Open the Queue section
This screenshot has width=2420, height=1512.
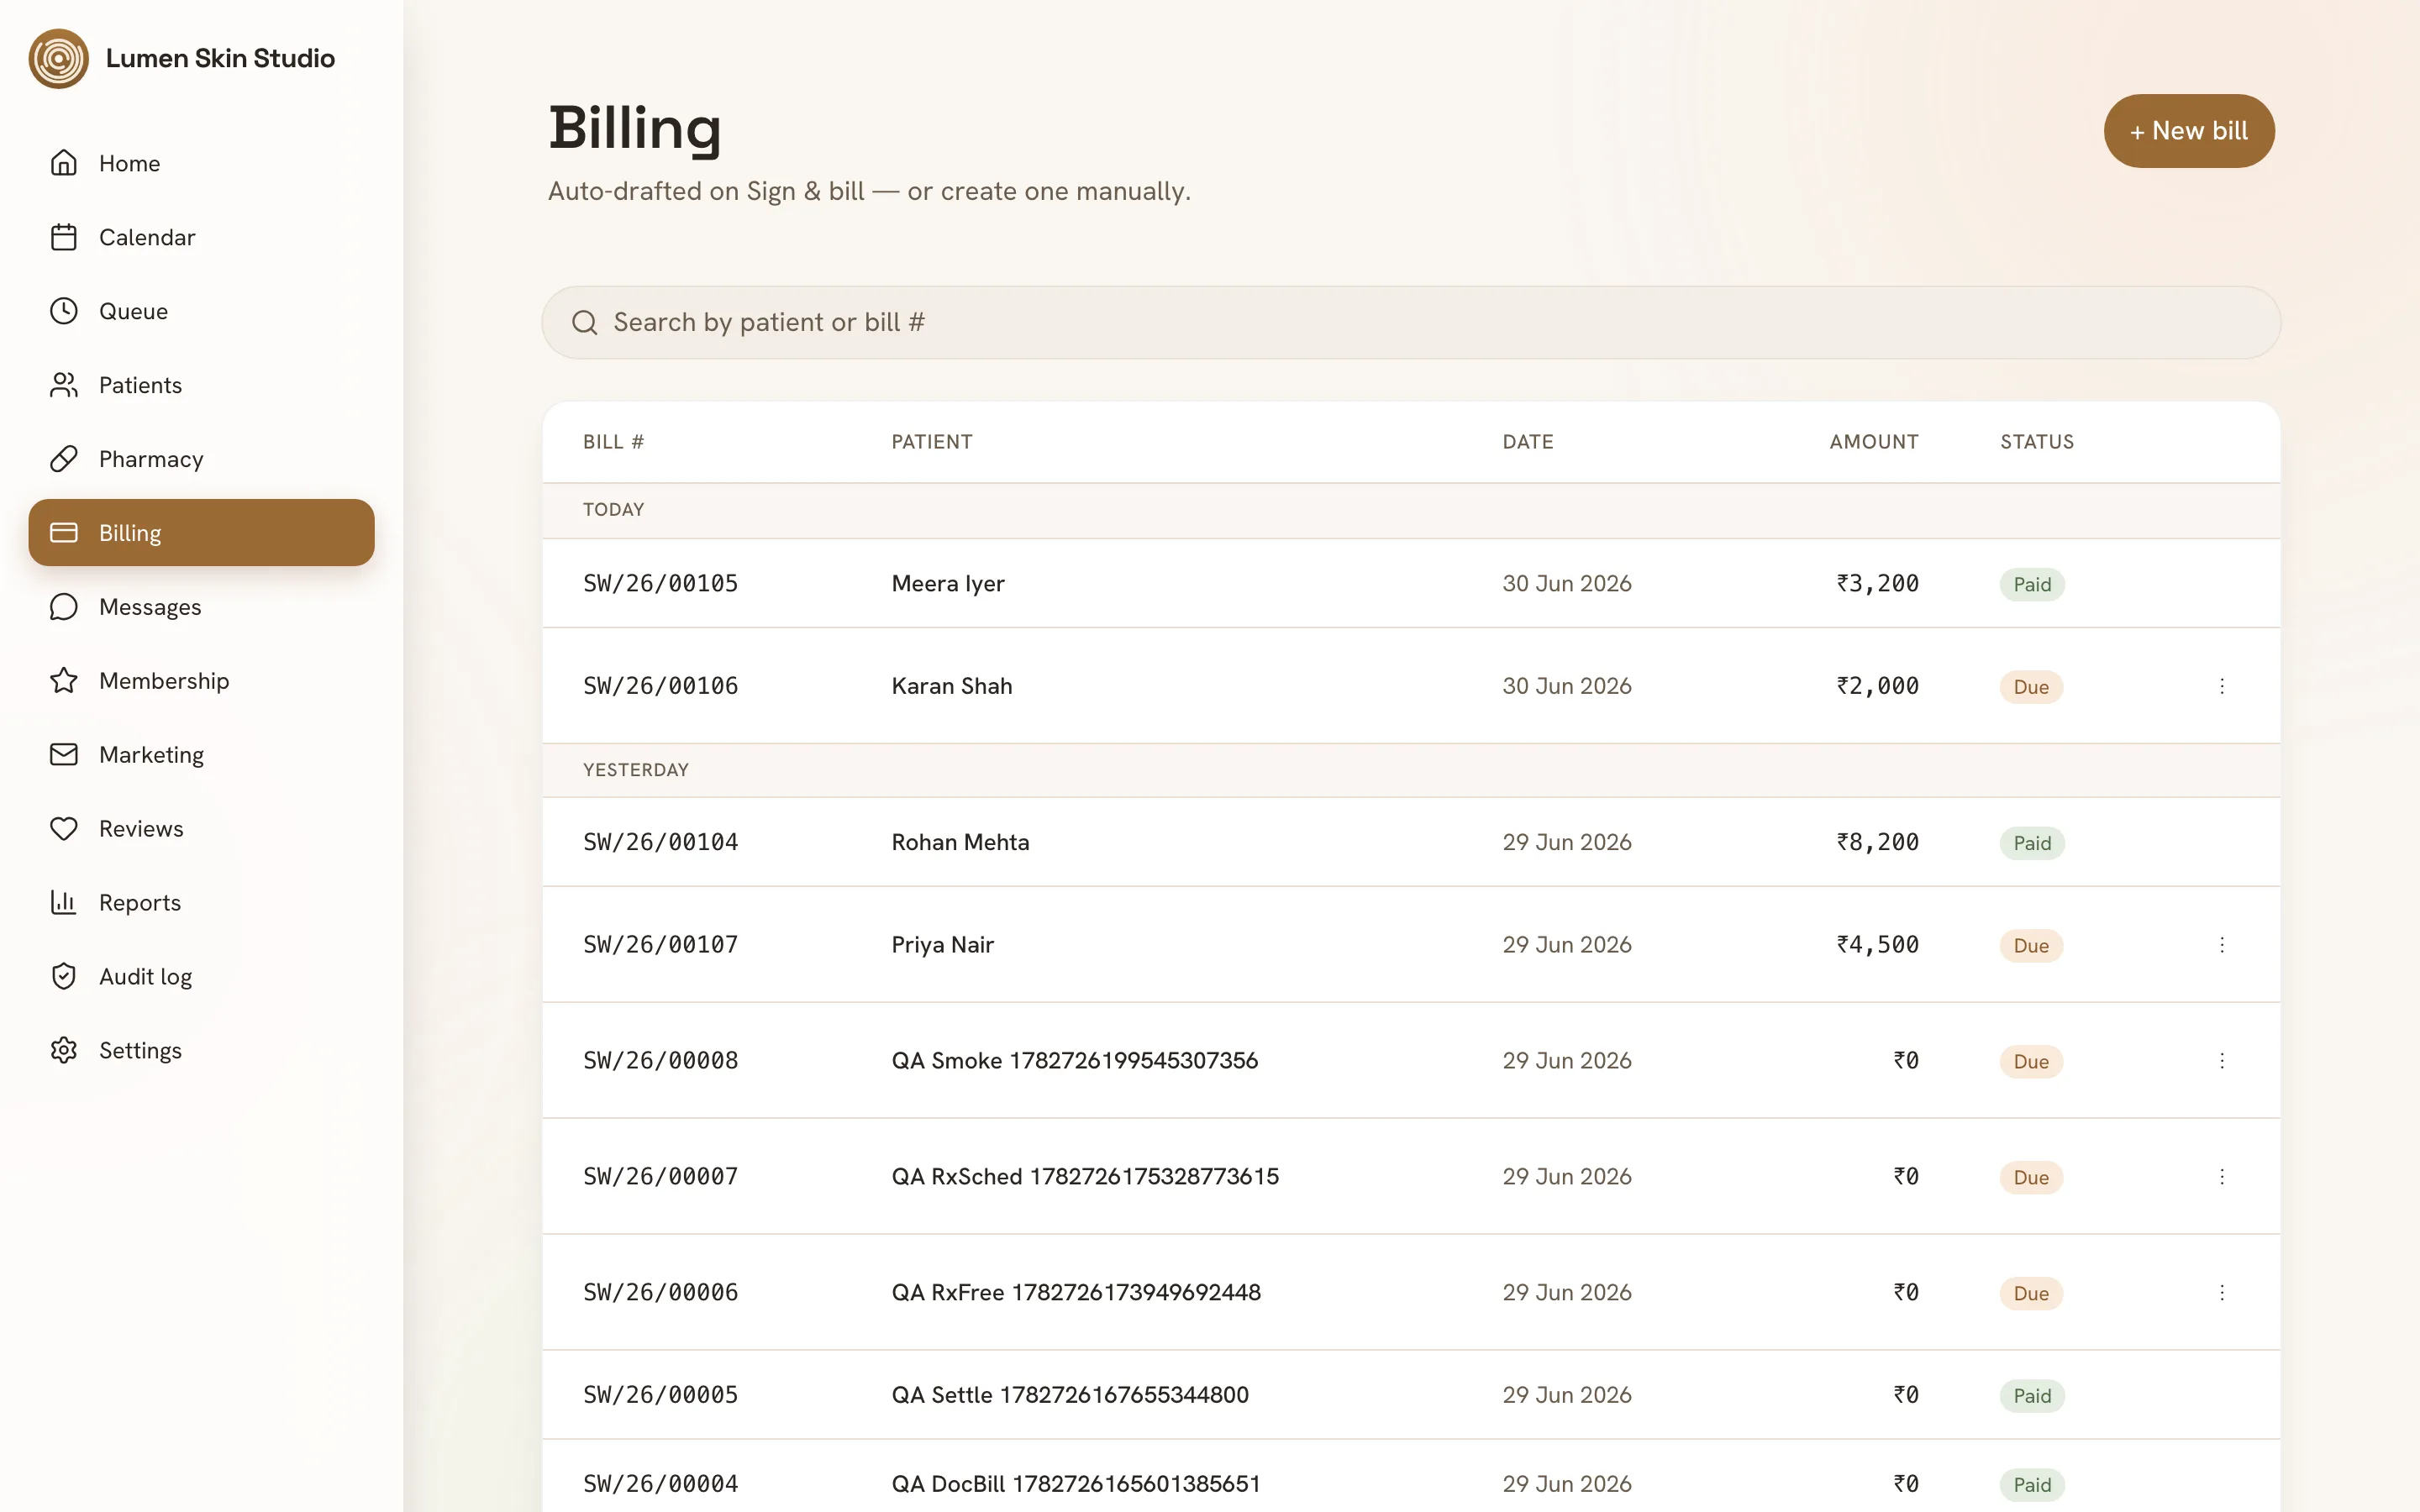[201, 311]
